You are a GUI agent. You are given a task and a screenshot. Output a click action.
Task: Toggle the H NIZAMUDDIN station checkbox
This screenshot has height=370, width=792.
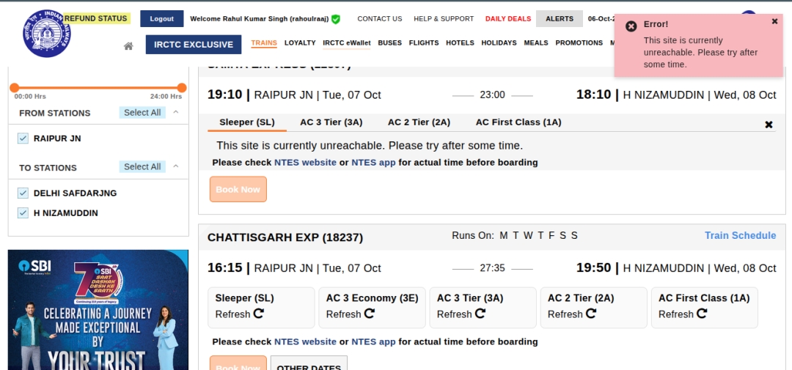click(23, 213)
